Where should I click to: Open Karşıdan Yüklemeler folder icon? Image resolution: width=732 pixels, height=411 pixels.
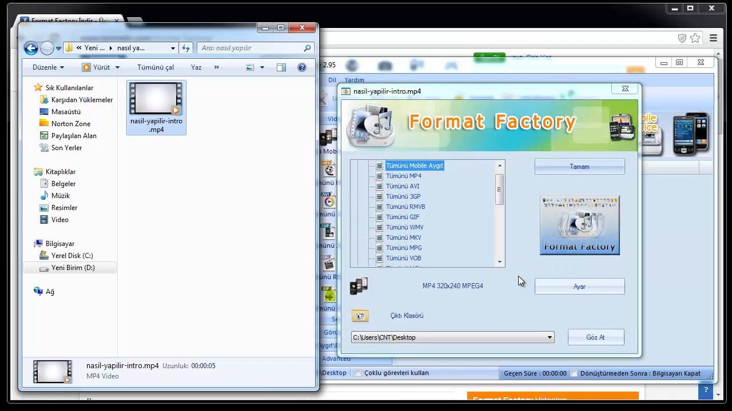coord(44,100)
